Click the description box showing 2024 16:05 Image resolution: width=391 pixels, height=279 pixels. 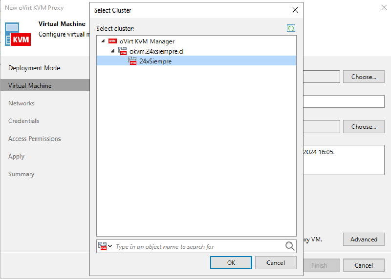click(344, 160)
